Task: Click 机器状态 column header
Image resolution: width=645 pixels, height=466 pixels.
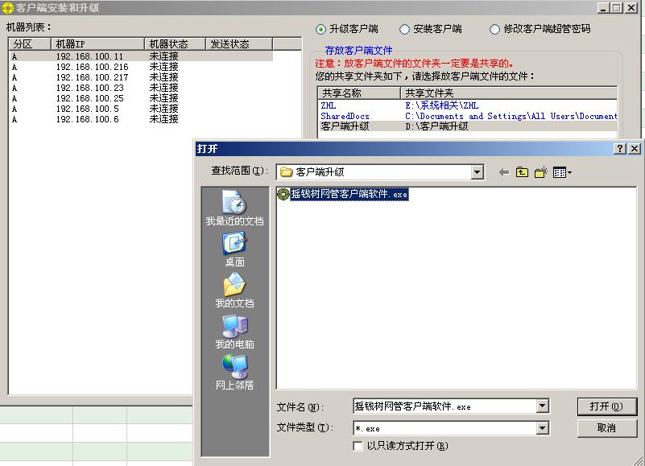Action: pyautogui.click(x=175, y=44)
